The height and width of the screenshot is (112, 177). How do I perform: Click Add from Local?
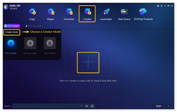point(33,26)
